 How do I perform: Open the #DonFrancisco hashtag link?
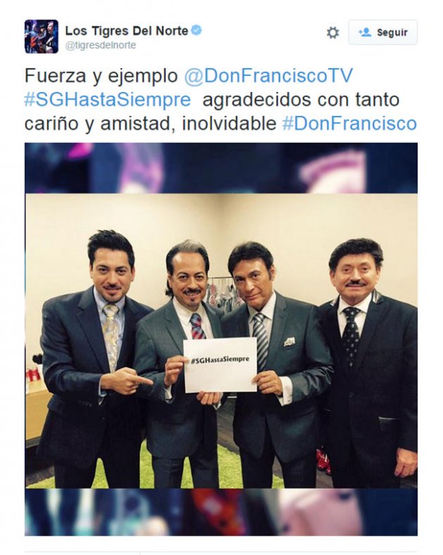(x=349, y=124)
